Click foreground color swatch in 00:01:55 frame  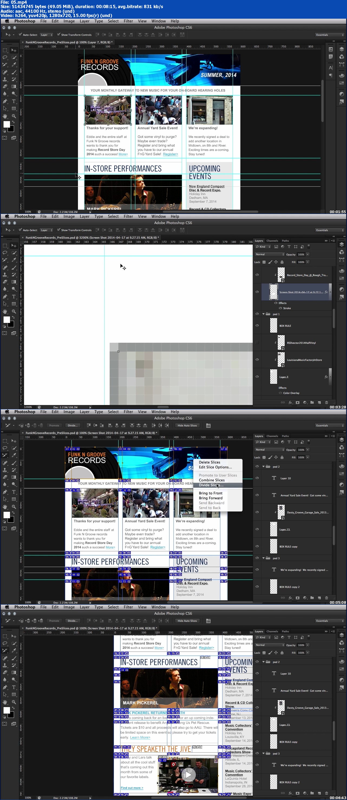pos(6,124)
